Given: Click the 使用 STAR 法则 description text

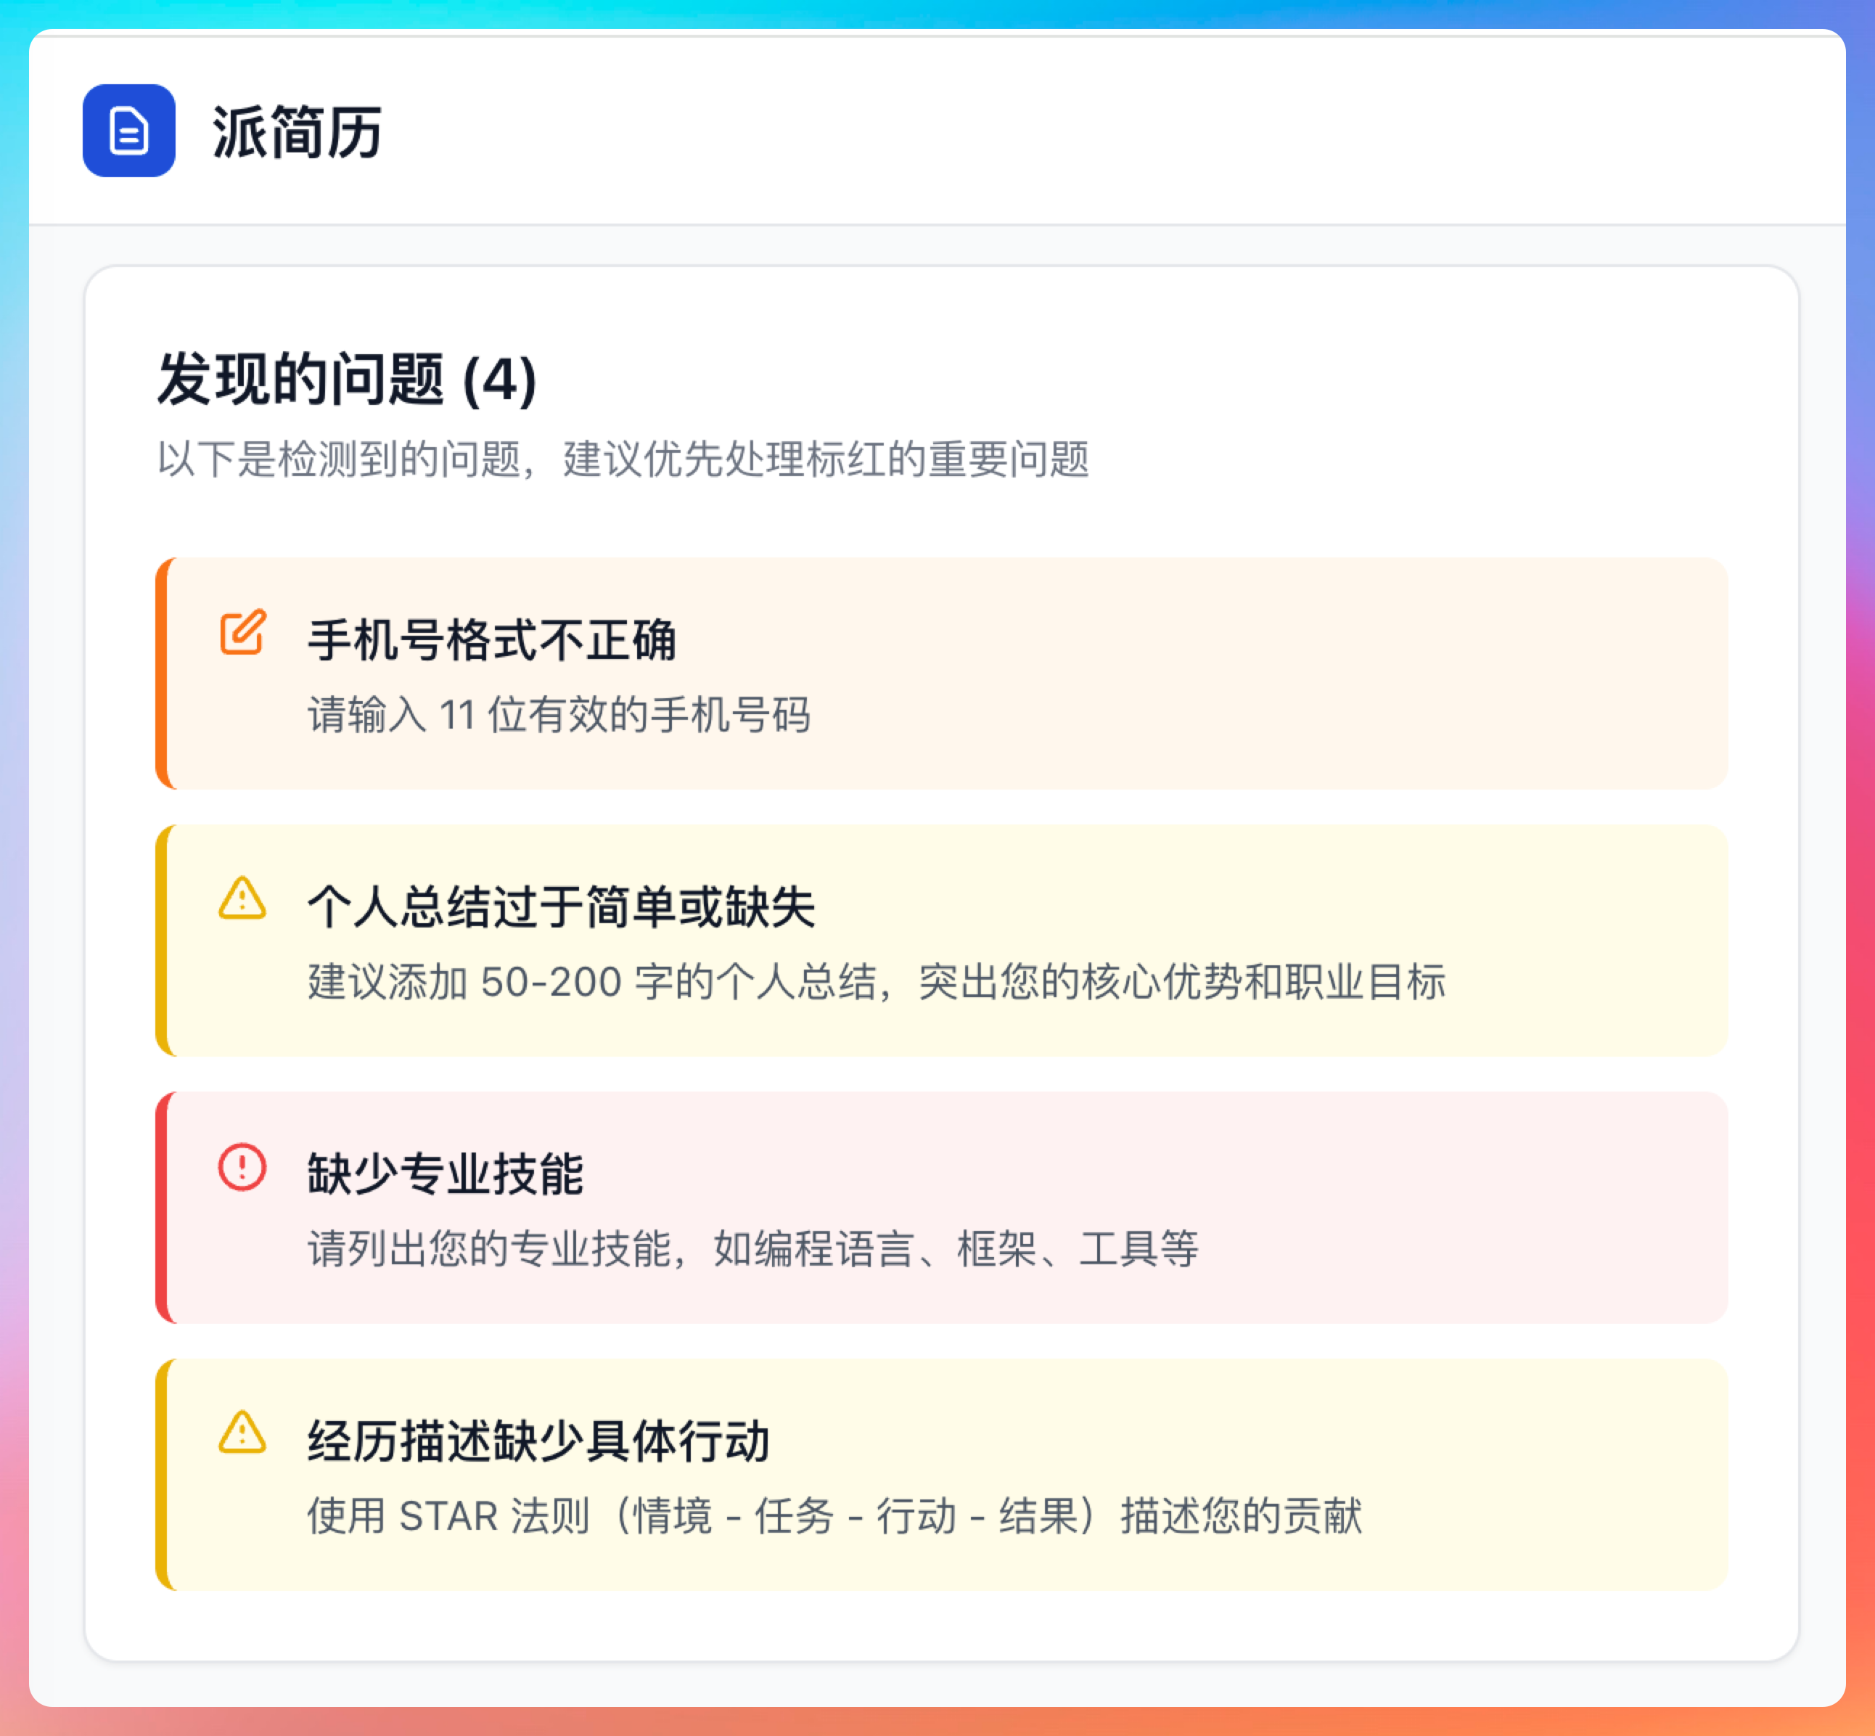Looking at the screenshot, I should coord(834,1516).
